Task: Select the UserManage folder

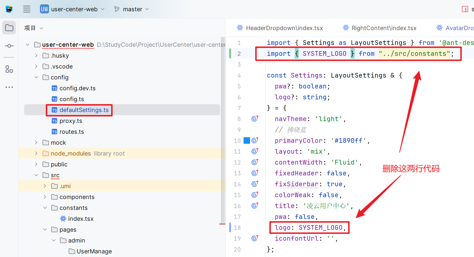Action: pyautogui.click(x=94, y=251)
